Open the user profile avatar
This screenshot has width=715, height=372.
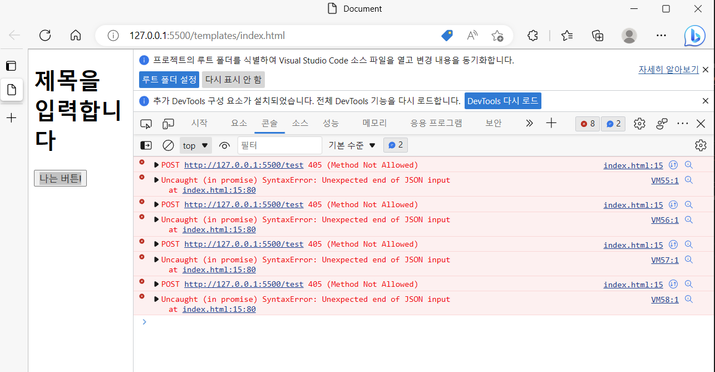pyautogui.click(x=629, y=36)
